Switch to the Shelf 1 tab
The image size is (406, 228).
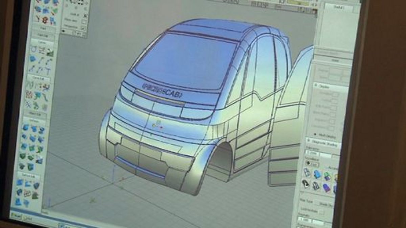[338, 8]
